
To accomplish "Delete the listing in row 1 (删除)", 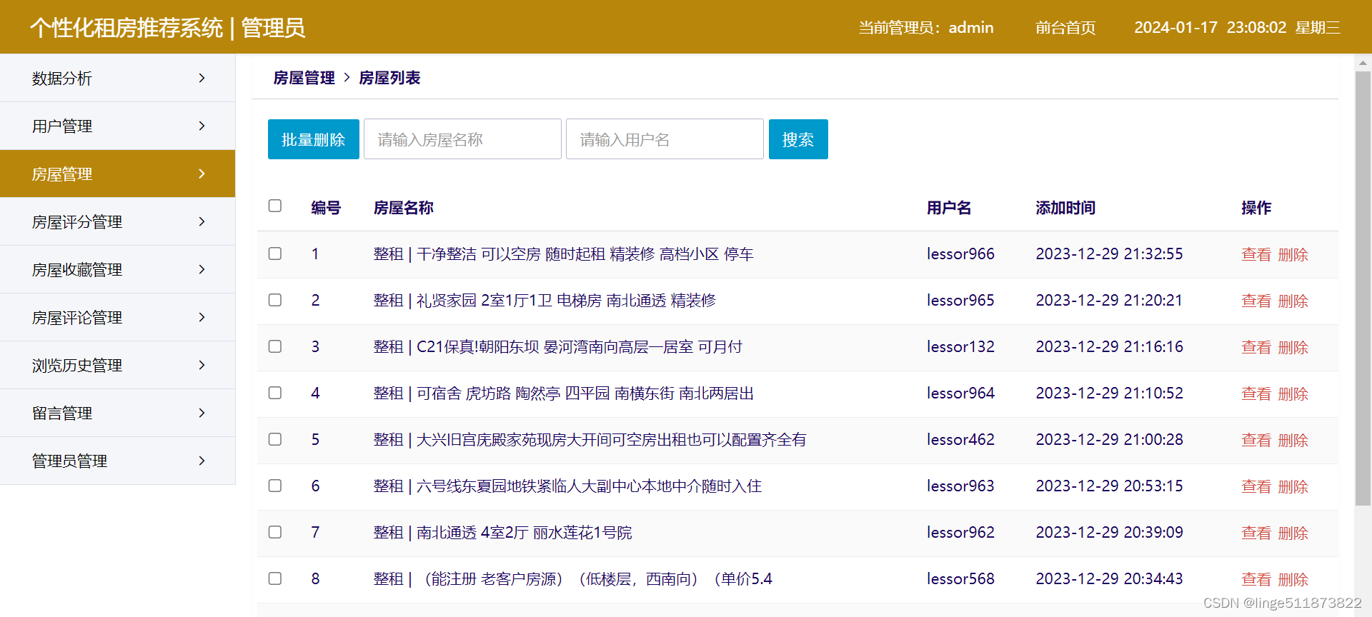I will [1293, 254].
